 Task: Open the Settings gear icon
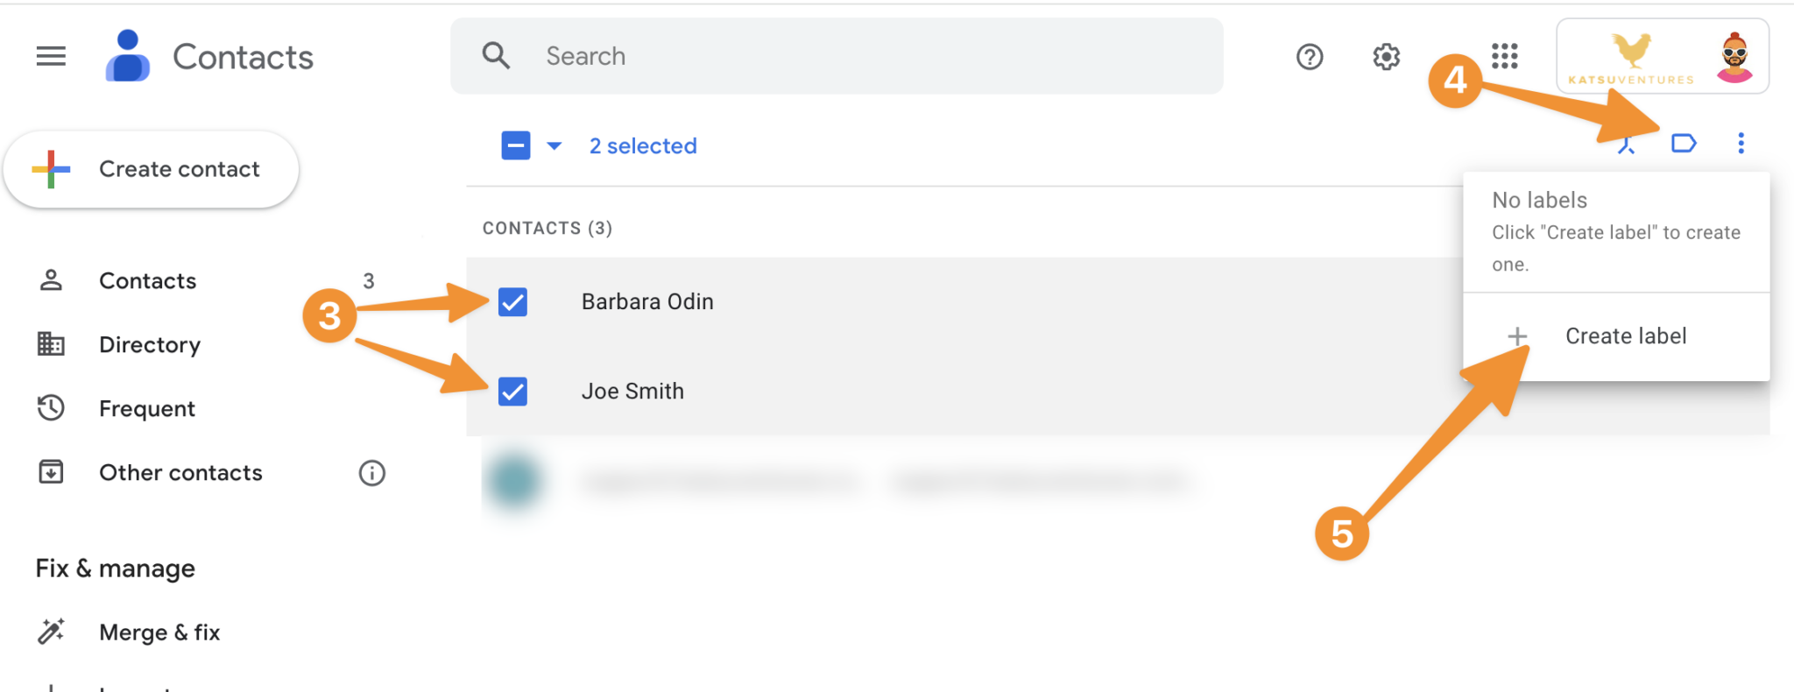pyautogui.click(x=1385, y=56)
